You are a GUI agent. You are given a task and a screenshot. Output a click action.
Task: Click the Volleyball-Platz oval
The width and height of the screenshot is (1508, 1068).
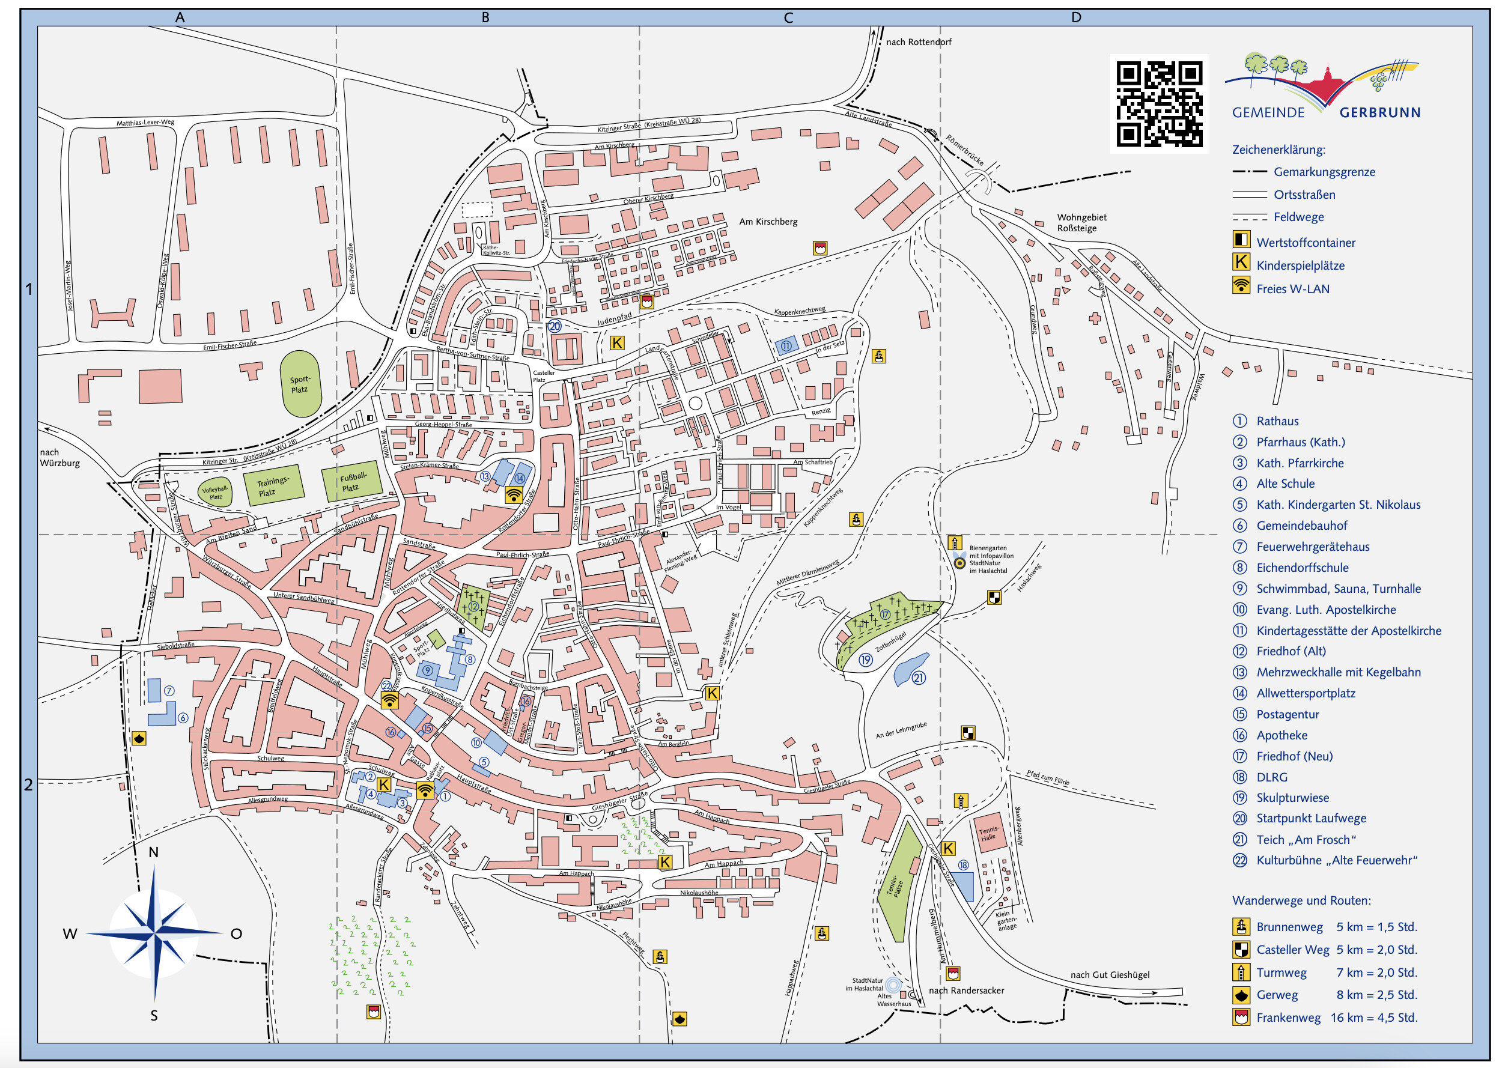tap(215, 493)
